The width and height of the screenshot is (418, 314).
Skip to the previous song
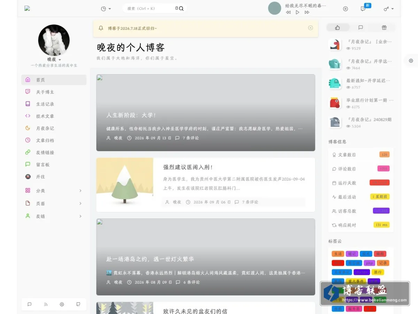pyautogui.click(x=288, y=12)
